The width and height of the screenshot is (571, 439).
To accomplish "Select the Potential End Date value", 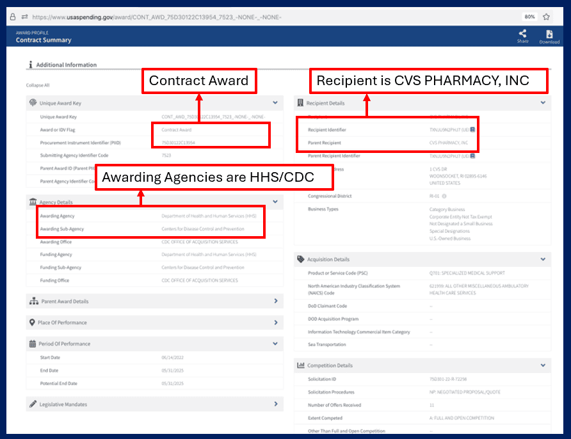I will click(x=173, y=383).
